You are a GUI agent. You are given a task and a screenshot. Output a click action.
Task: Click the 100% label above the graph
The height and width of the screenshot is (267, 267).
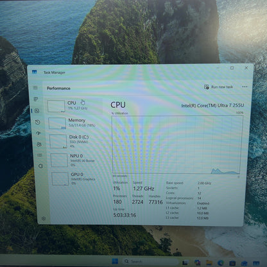pos(239,112)
